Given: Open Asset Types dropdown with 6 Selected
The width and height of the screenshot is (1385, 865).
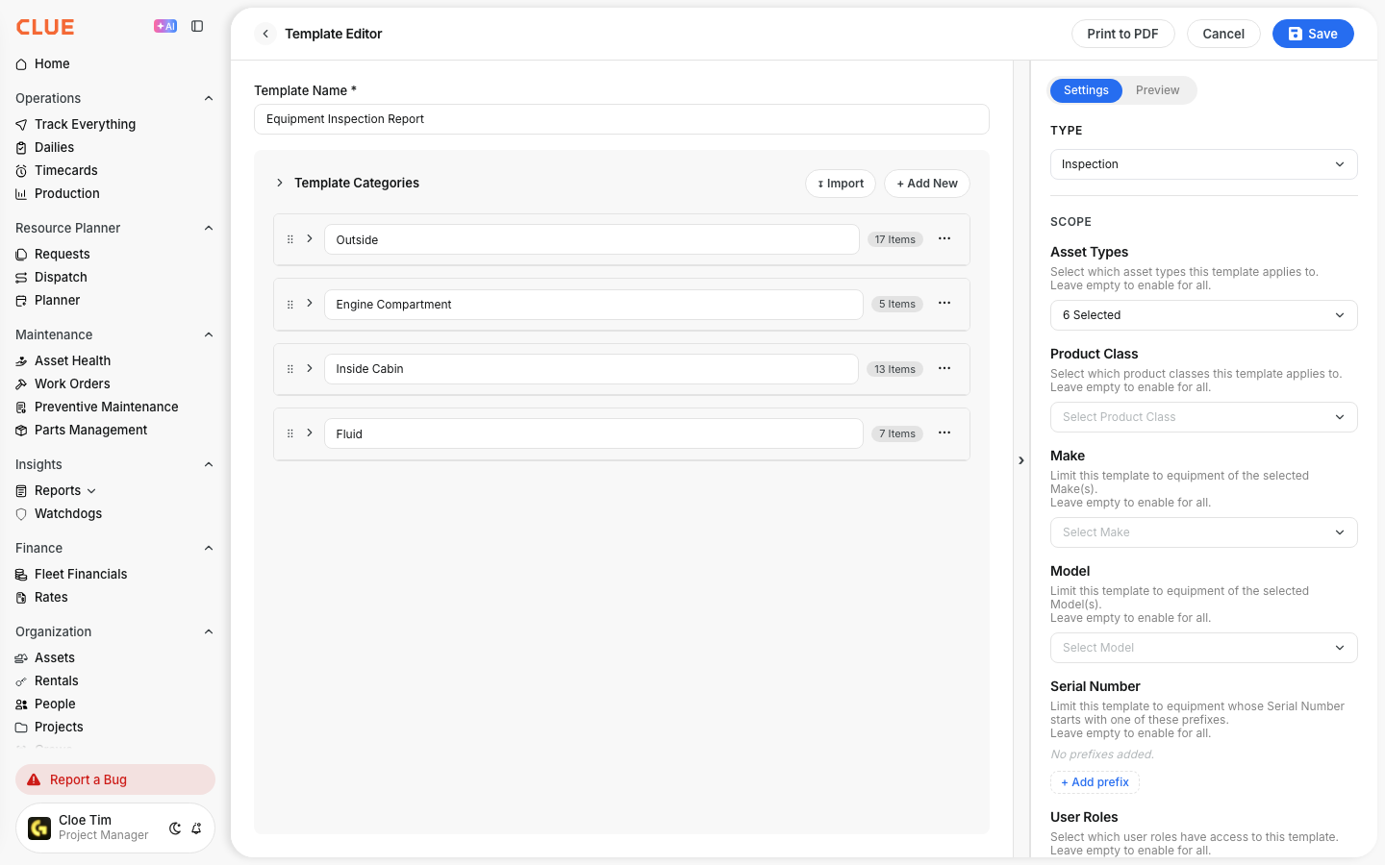Looking at the screenshot, I should [1203, 315].
